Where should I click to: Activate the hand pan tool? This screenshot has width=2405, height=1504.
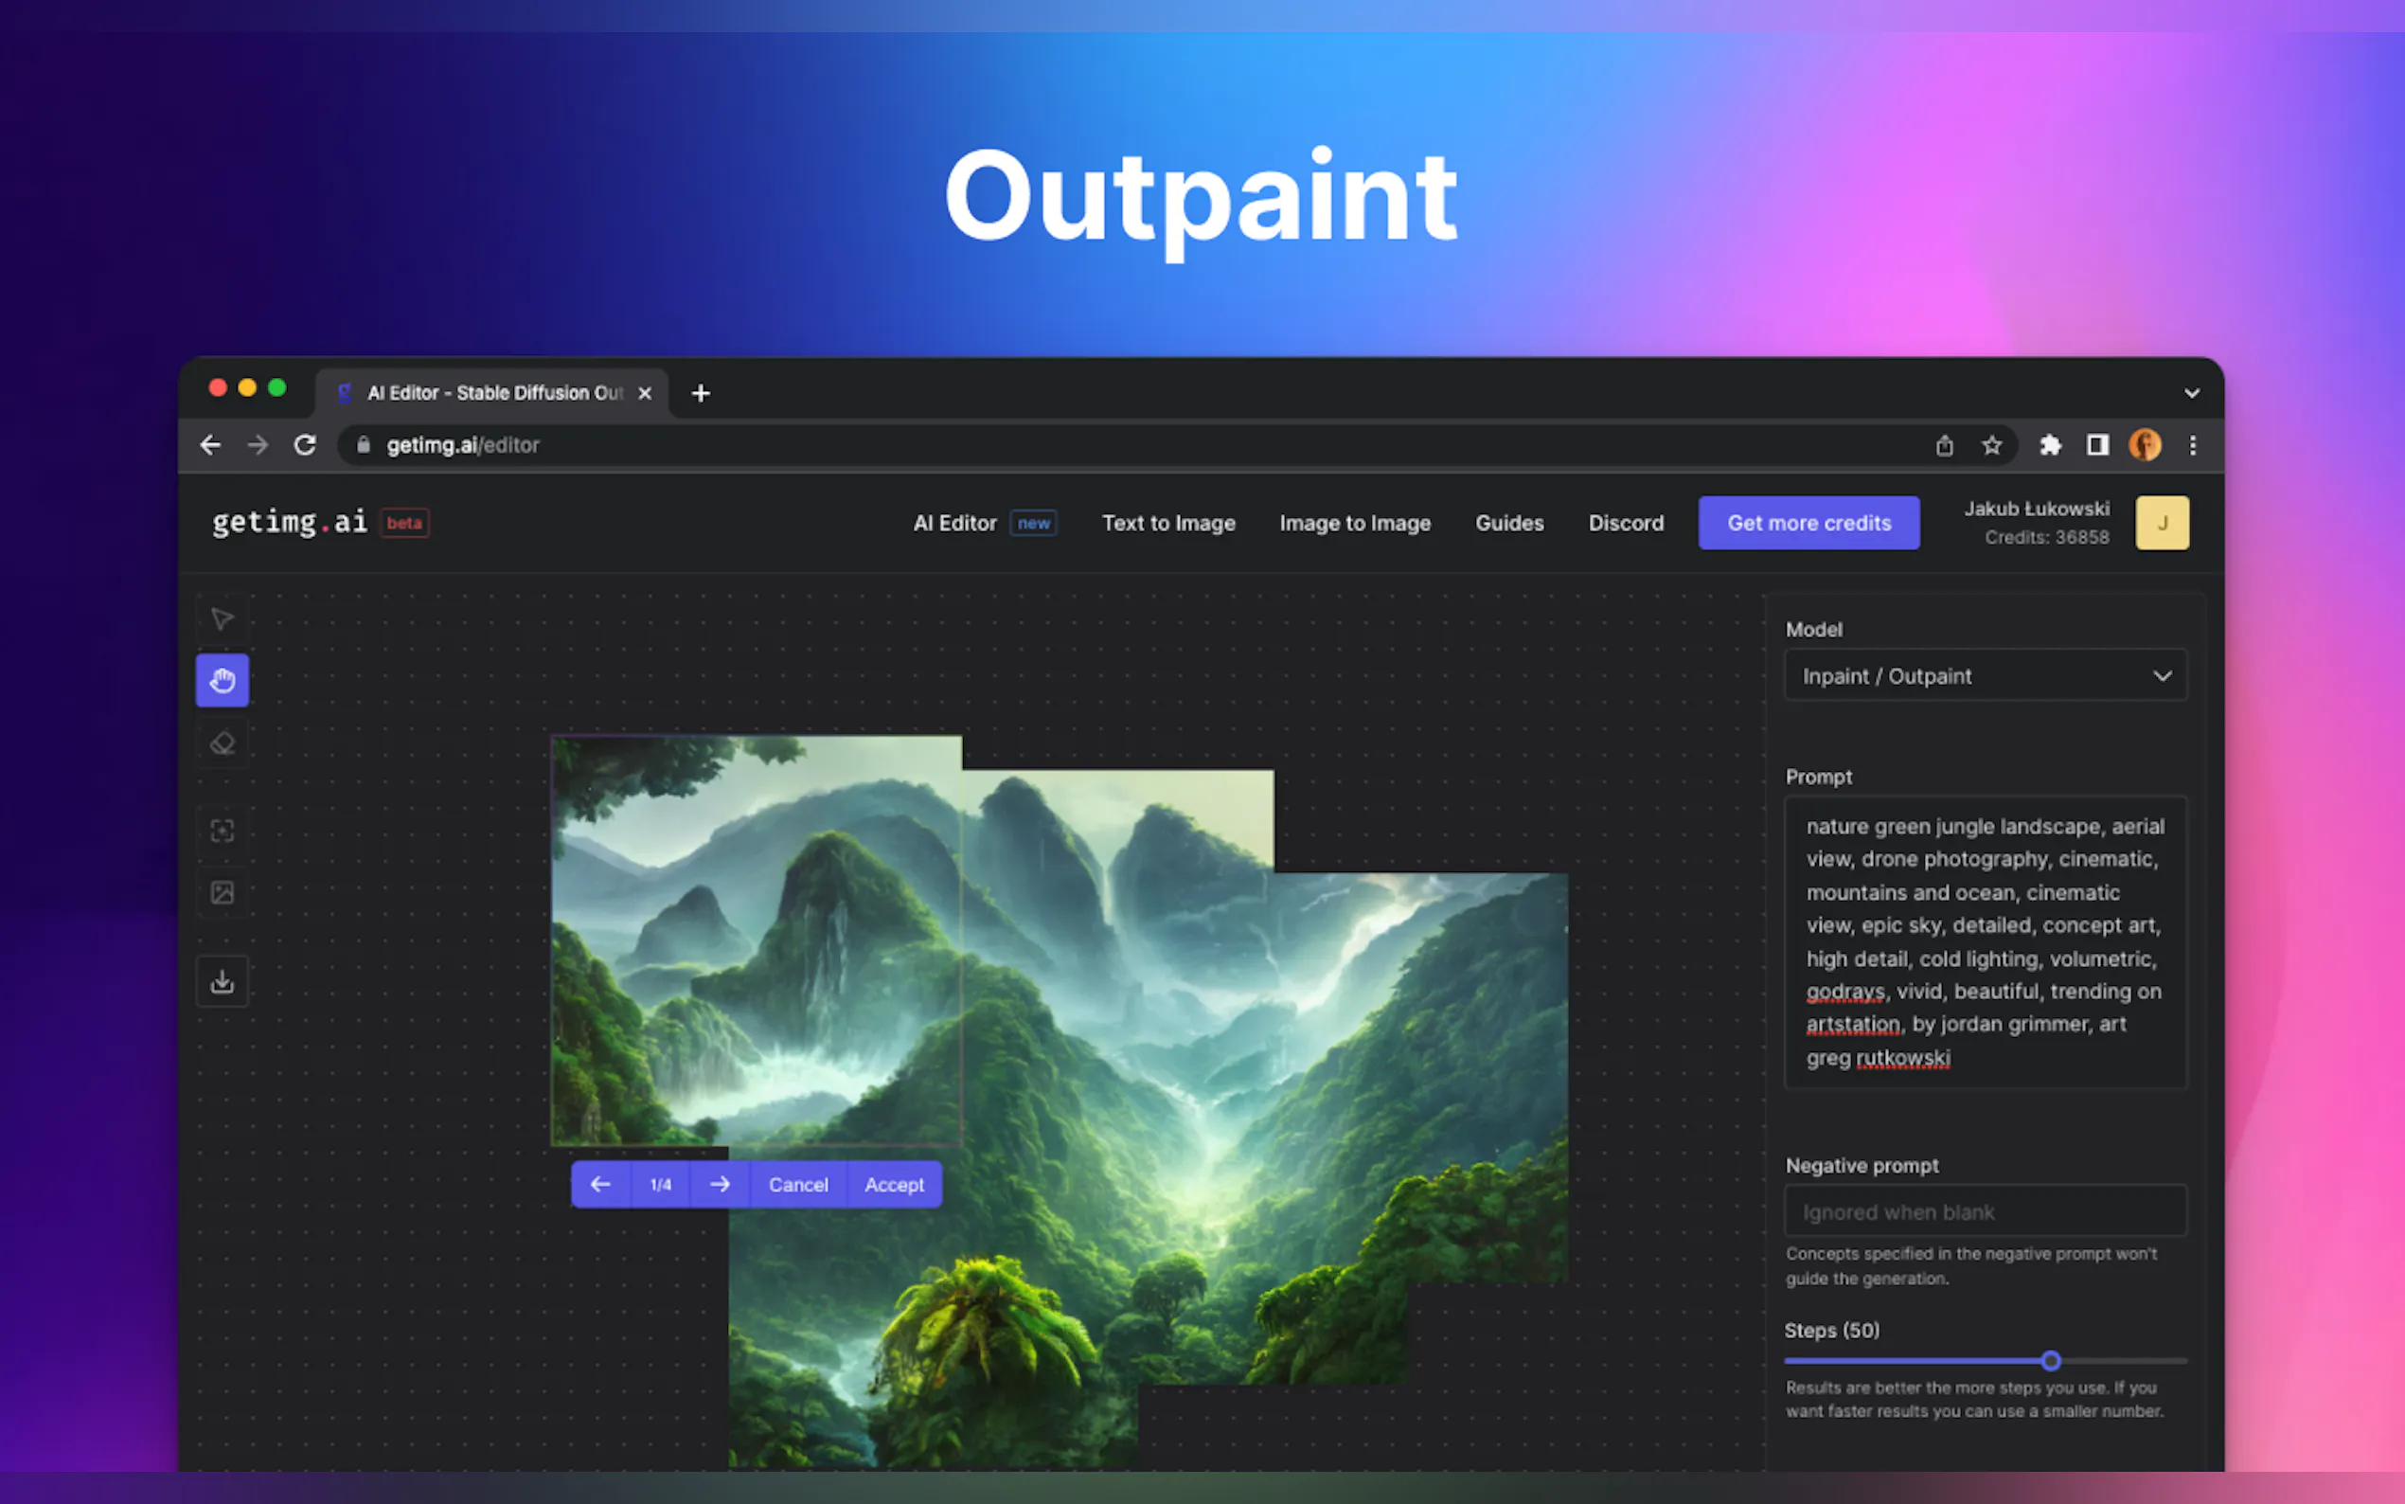[x=222, y=680]
